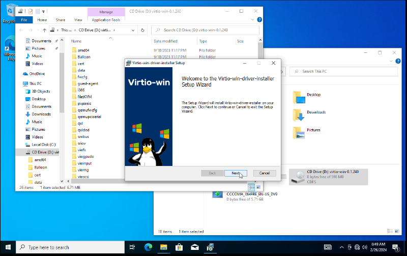
Task: Click Next in the Virtio-win setup wizard
Action: click(x=236, y=173)
